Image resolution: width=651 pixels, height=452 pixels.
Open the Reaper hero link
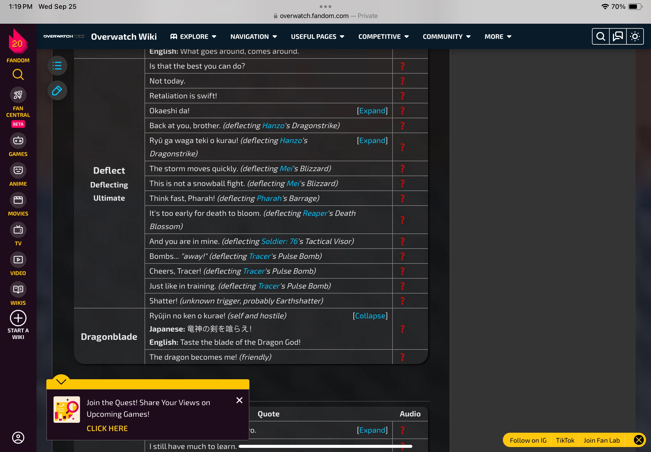tap(315, 213)
